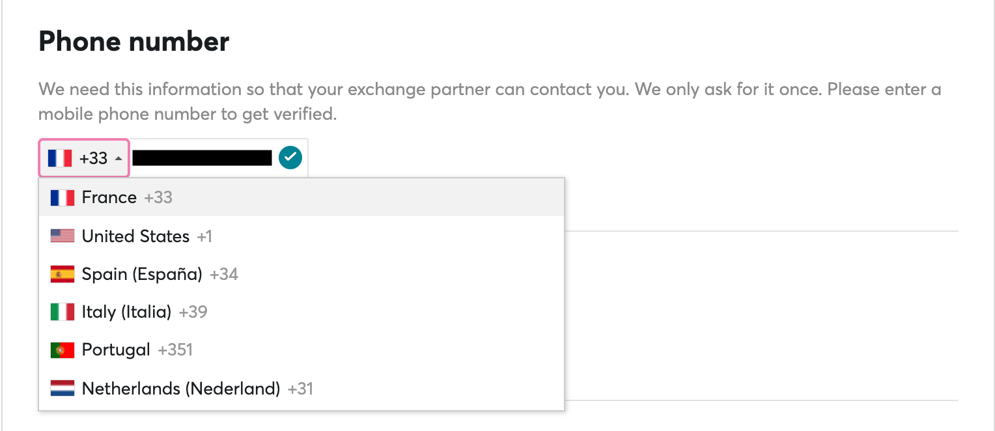The height and width of the screenshot is (431, 995).
Task: Click the dropdown arrow beside +33
Action: point(118,158)
